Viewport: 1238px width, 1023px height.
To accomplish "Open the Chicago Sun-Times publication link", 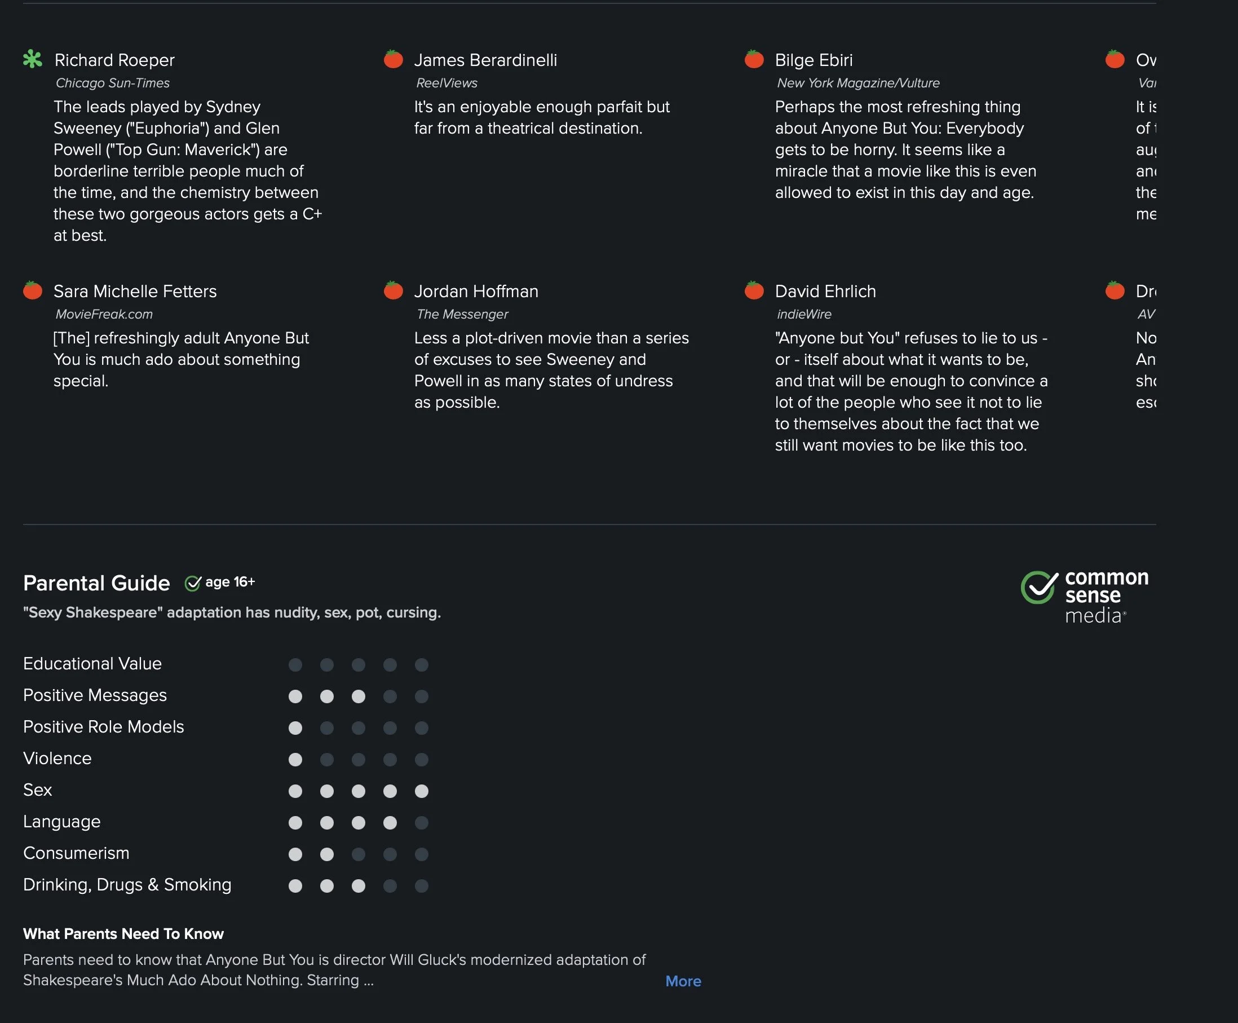I will [x=113, y=83].
